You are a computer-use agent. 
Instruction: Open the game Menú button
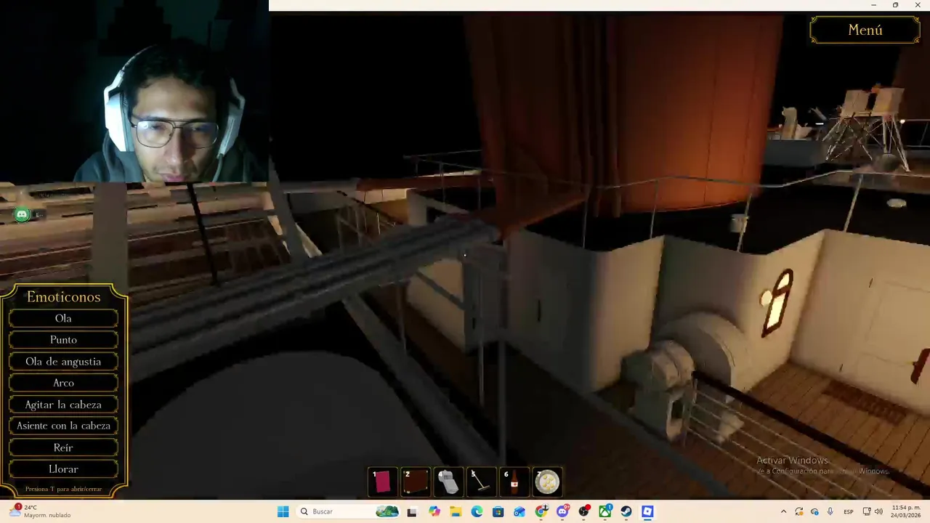(x=865, y=30)
